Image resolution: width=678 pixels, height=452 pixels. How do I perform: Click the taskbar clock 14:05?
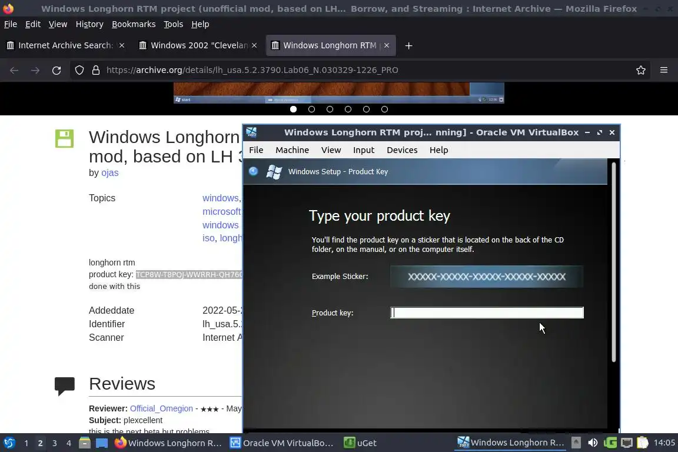click(x=664, y=443)
